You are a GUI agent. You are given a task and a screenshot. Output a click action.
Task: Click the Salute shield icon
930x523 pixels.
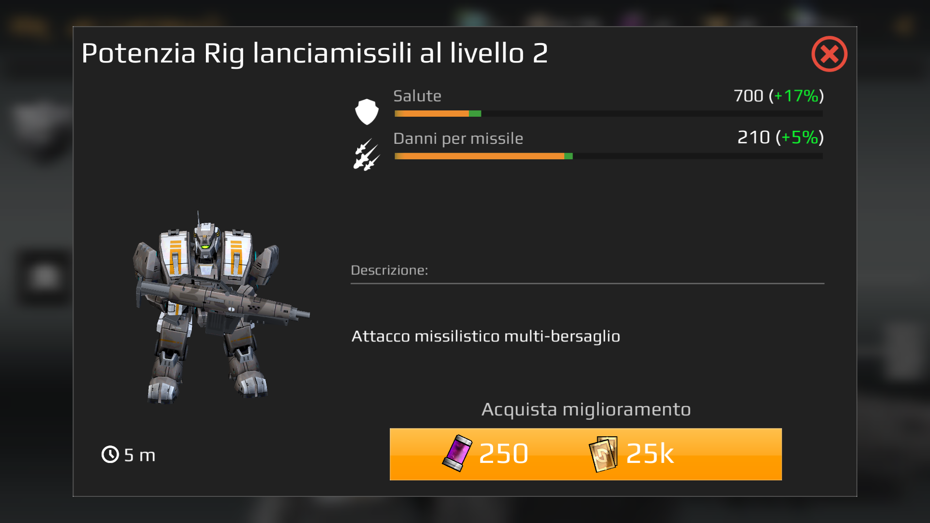click(x=367, y=112)
